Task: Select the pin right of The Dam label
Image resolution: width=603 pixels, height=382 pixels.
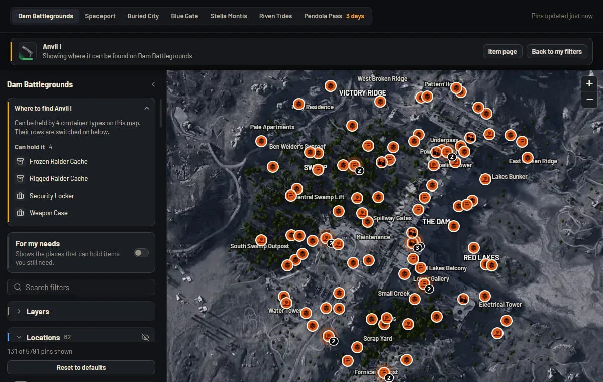Action: (x=454, y=226)
